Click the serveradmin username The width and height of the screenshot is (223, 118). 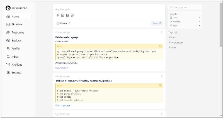click(x=20, y=8)
